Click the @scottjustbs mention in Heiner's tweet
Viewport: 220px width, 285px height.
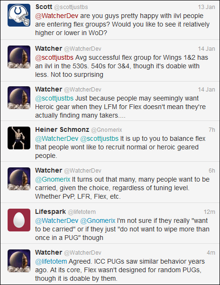[100, 138]
